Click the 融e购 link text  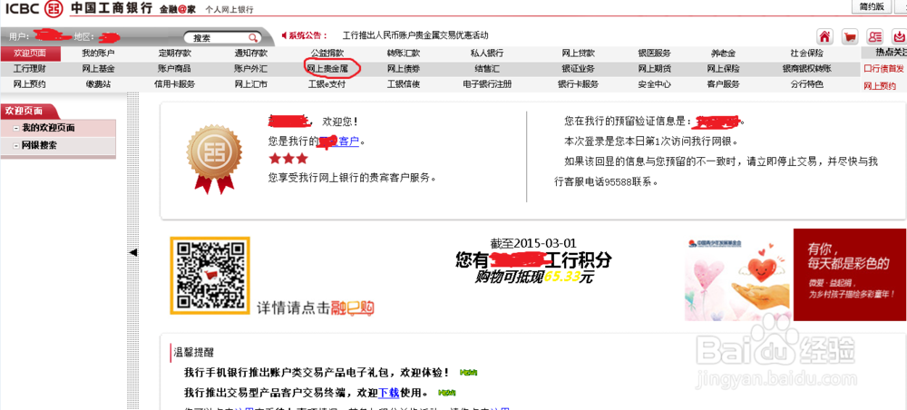coord(352,308)
